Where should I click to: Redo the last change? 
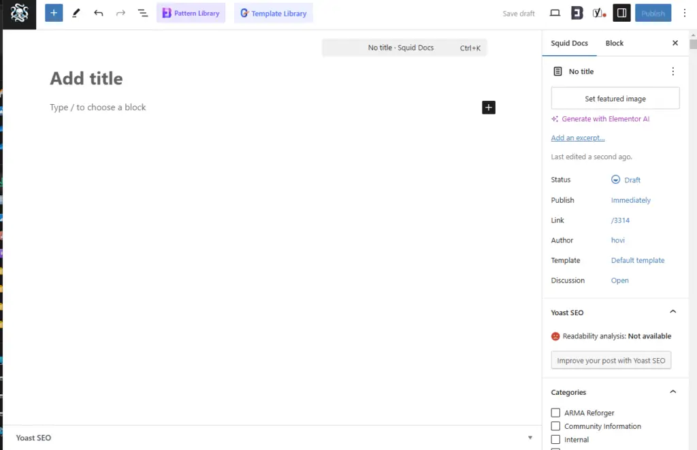point(120,13)
